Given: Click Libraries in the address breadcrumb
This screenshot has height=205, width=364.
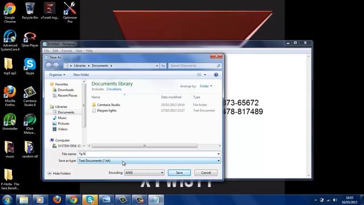Looking at the screenshot, I should point(80,66).
